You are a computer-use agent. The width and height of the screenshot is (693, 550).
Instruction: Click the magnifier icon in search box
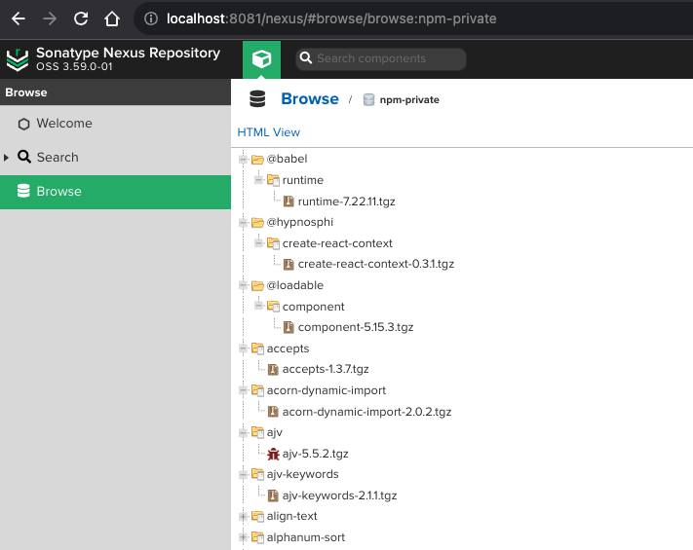(305, 58)
